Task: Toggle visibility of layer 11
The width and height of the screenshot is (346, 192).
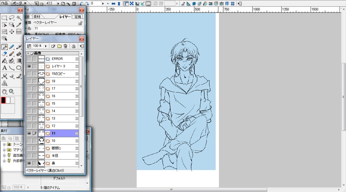Action: pyautogui.click(x=29, y=134)
